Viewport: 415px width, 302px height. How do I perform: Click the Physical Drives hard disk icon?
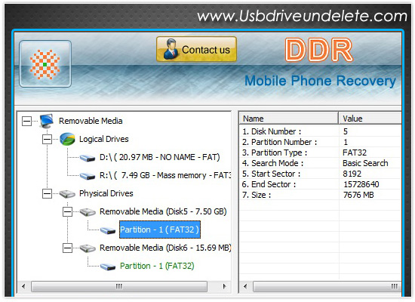(x=67, y=193)
